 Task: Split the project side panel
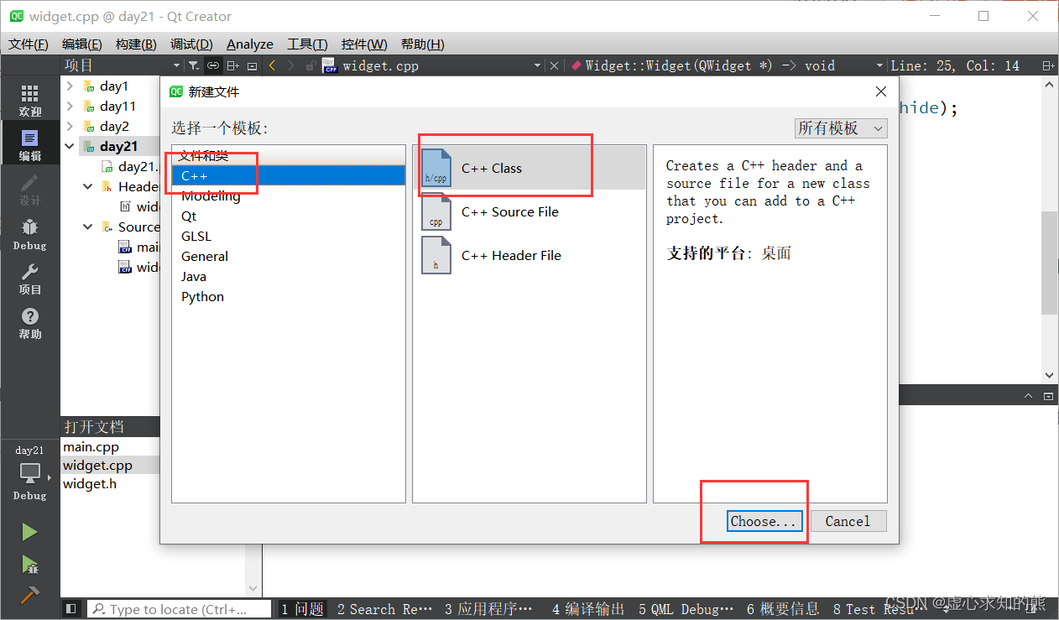[233, 65]
